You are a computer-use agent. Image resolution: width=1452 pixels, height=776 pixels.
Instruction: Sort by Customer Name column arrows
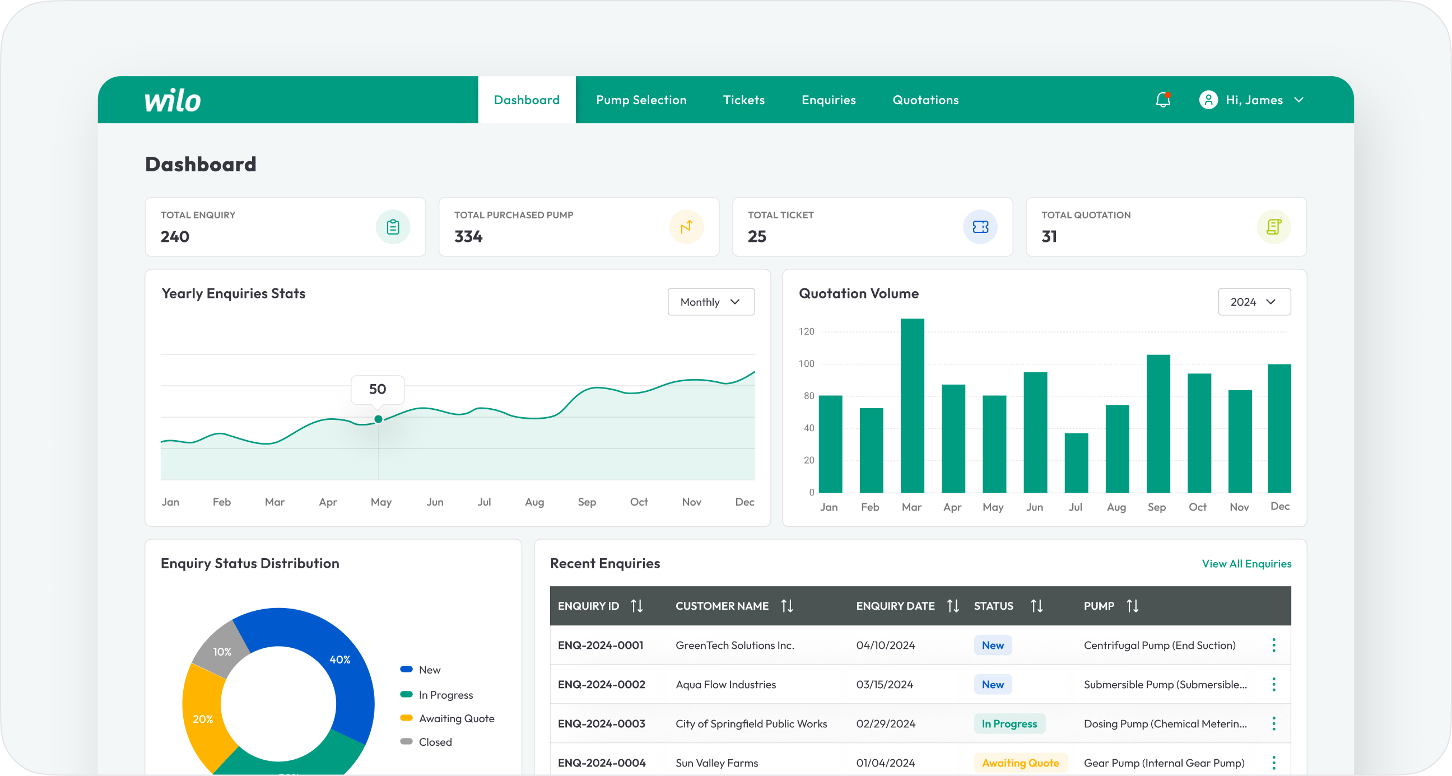(787, 606)
